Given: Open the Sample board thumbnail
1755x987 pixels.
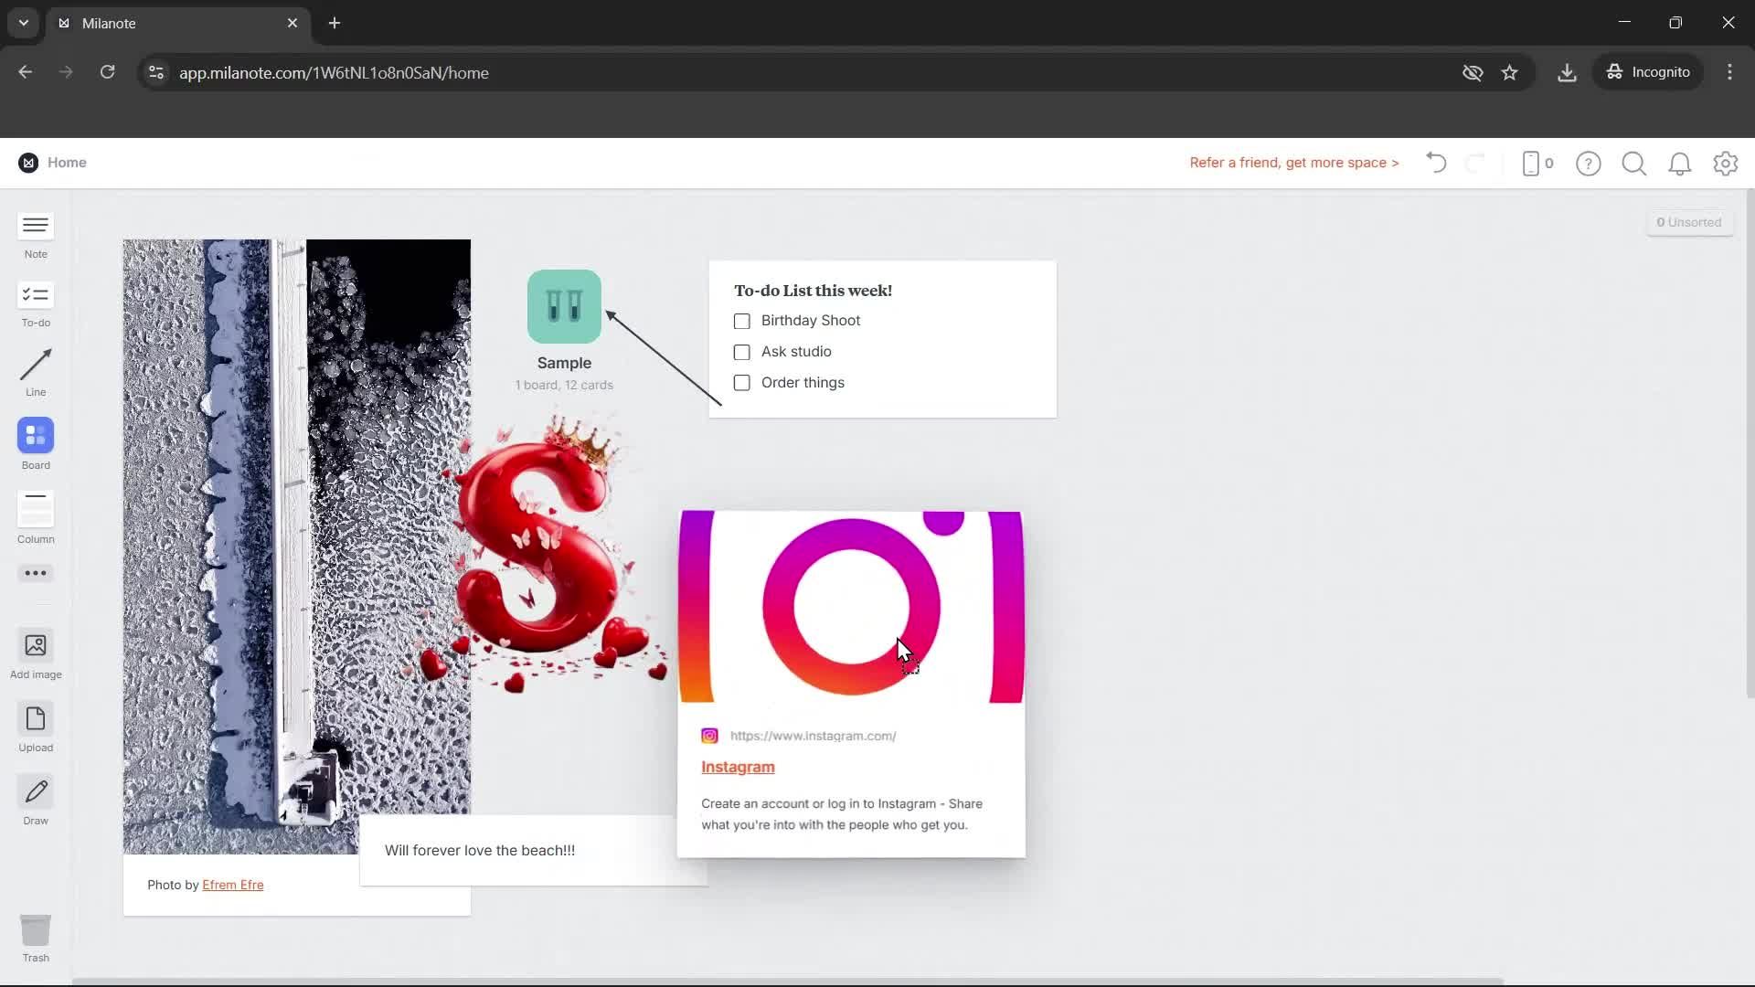Looking at the screenshot, I should [564, 306].
